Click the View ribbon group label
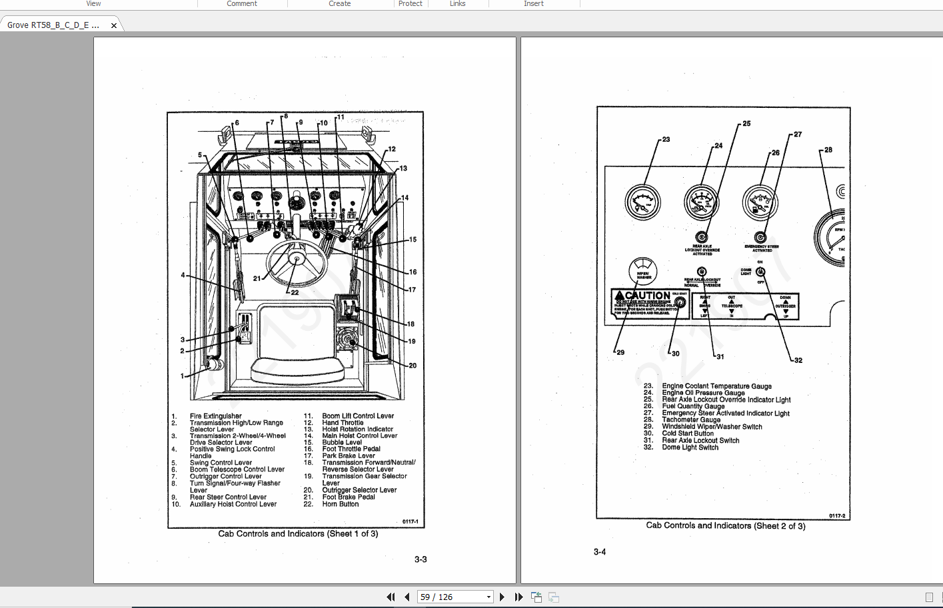The image size is (943, 608). [x=94, y=4]
